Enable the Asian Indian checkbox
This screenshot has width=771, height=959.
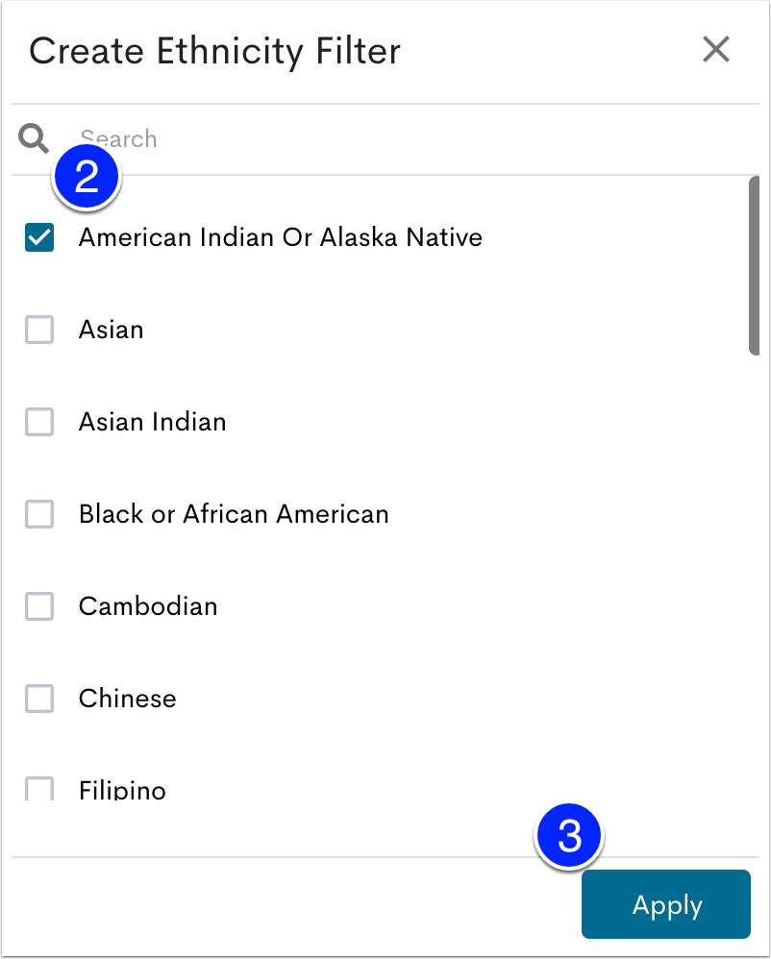[39, 422]
